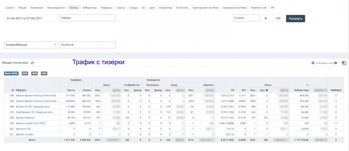Viewport: 349px width, 151px height.
Task: Select the Офферы tab
Action: 74,8
